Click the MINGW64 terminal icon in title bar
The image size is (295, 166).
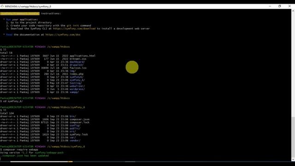point(2,6)
